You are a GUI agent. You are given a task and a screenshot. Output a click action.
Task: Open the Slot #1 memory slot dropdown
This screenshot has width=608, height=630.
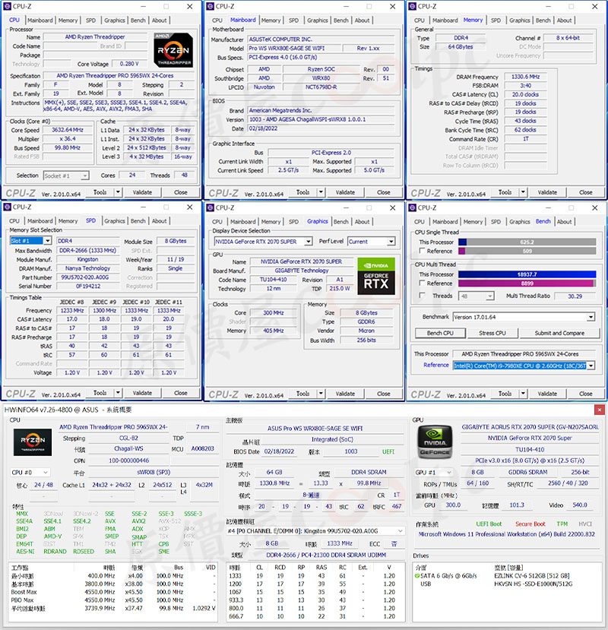point(47,241)
